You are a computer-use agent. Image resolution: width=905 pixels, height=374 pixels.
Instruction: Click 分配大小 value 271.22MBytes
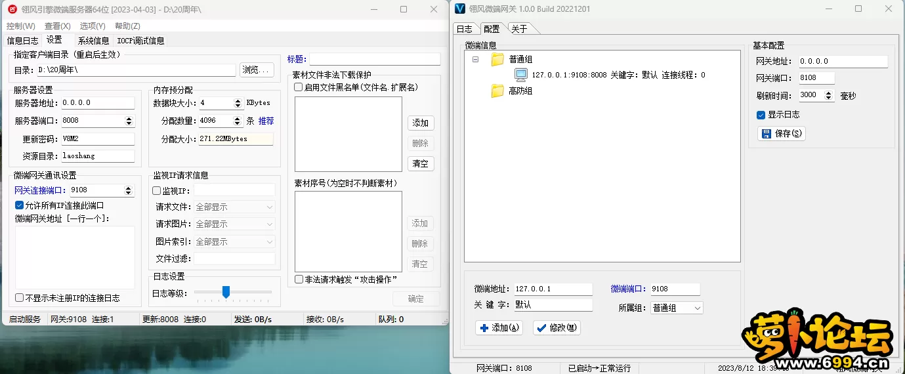tap(236, 138)
